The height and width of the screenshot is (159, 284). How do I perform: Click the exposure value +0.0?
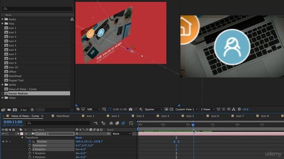tap(245, 109)
